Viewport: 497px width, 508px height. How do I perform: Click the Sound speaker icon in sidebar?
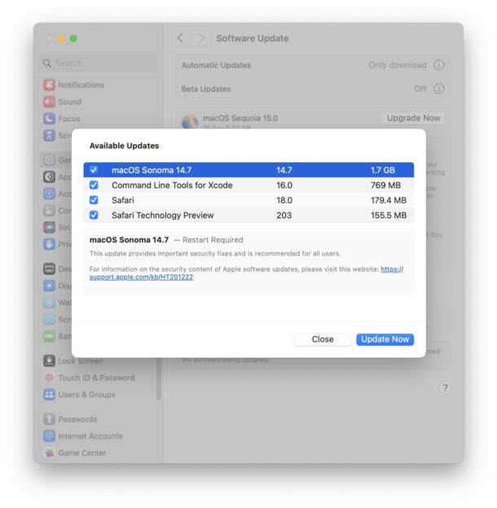(x=50, y=102)
